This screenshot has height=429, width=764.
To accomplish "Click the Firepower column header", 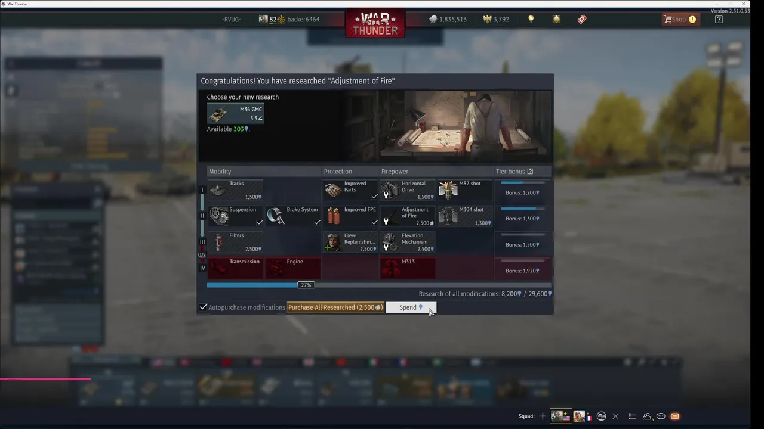I will pyautogui.click(x=395, y=172).
